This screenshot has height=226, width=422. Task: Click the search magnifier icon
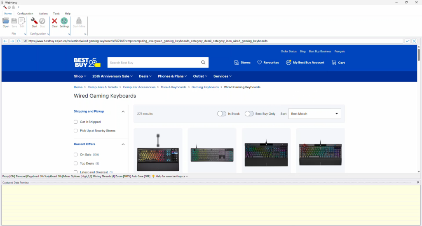pyautogui.click(x=203, y=63)
